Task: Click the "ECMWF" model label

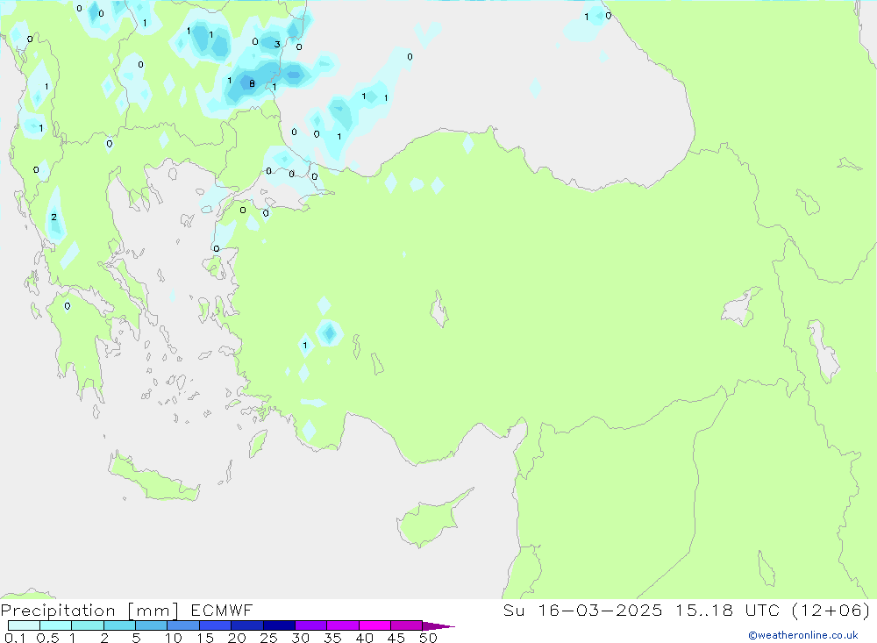Action: tap(222, 610)
